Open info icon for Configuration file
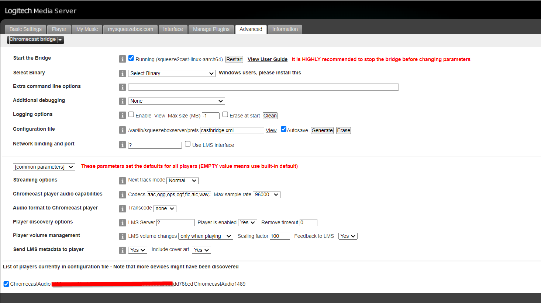Viewport: 541px width, 303px height. click(123, 130)
